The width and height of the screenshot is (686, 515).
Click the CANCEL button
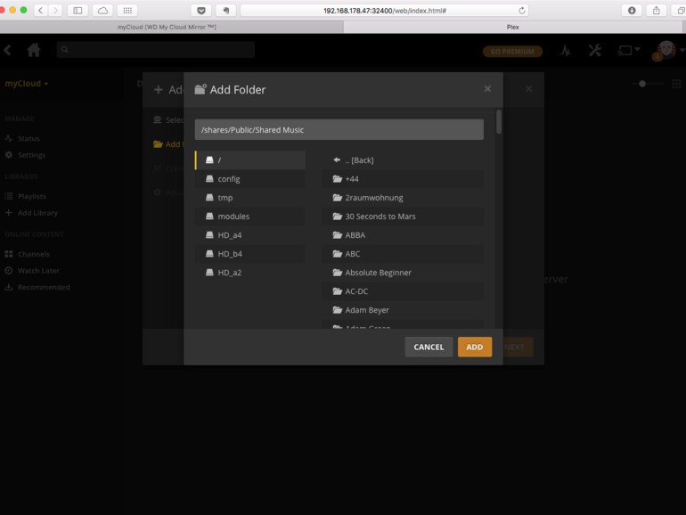point(429,347)
